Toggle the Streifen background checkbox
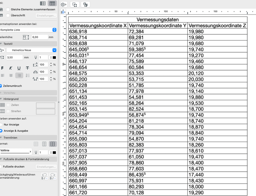The width and height of the screenshot is (256, 196). [8, 111]
